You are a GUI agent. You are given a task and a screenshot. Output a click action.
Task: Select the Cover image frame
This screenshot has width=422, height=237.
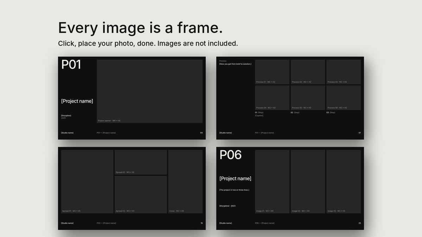point(185,182)
